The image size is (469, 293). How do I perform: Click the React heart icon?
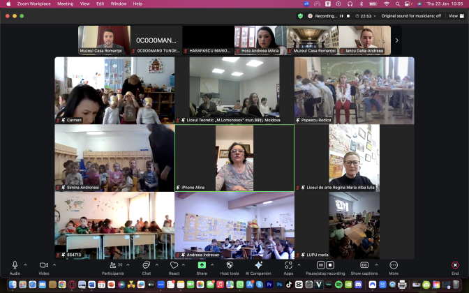tap(174, 266)
